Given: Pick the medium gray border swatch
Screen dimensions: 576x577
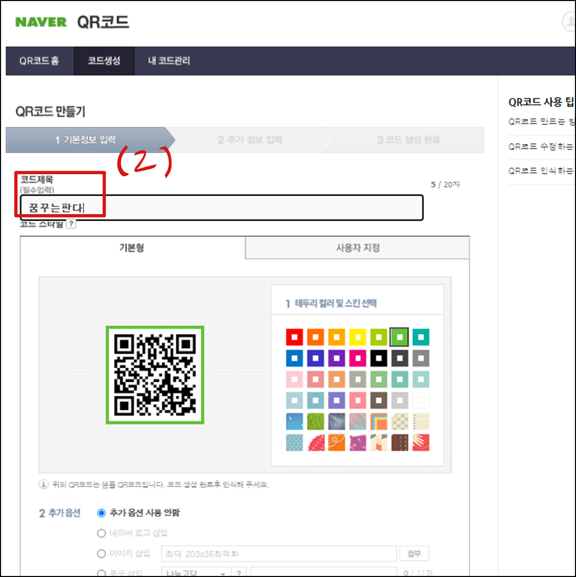Looking at the screenshot, I should [421, 358].
